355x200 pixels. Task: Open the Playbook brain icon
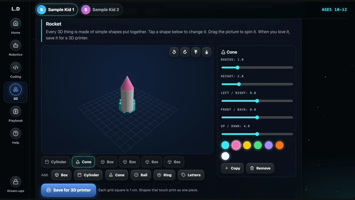point(16,112)
